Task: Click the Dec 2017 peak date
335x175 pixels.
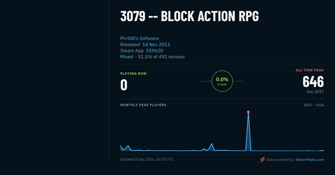Action: click(315, 92)
